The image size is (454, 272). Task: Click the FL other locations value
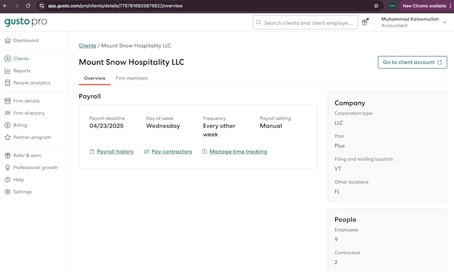(337, 191)
